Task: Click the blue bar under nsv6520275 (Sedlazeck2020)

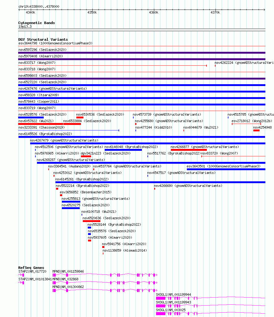Action: pyautogui.click(x=71, y=208)
